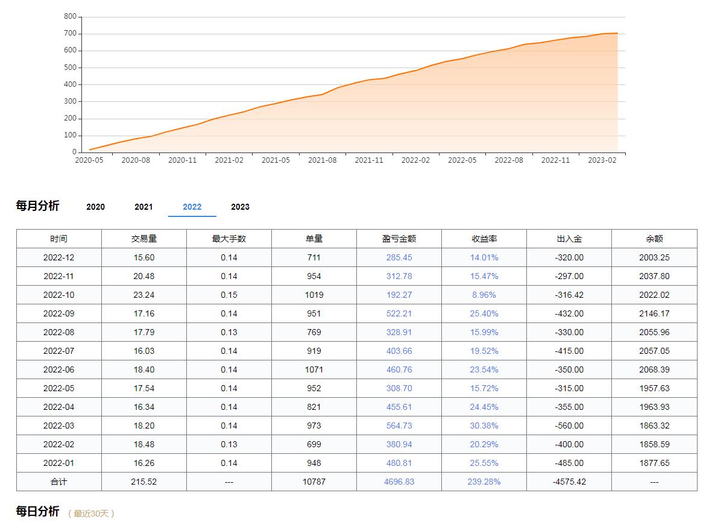709x531 pixels.
Task: Open the 2023 year tab
Action: [240, 207]
